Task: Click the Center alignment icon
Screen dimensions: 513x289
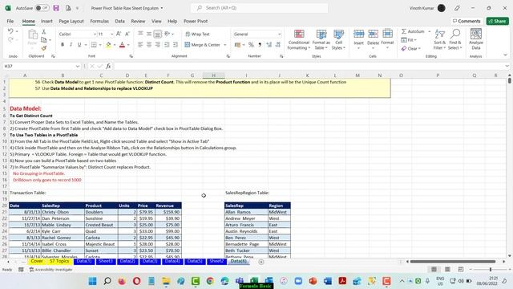Action: (149, 45)
